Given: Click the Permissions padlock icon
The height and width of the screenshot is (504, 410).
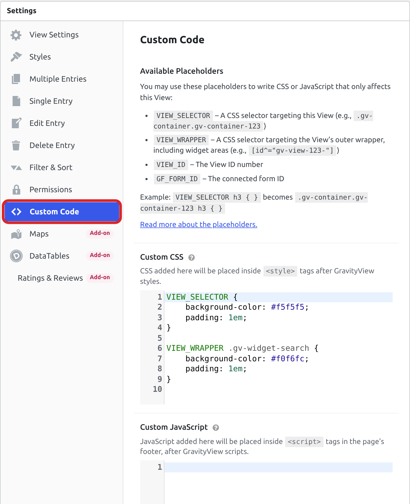Looking at the screenshot, I should click(16, 190).
